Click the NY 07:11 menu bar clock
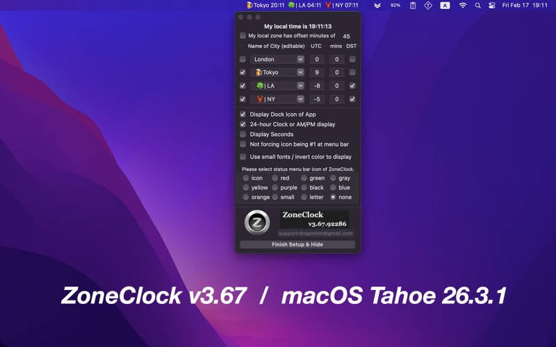The image size is (556, 347). (342, 6)
